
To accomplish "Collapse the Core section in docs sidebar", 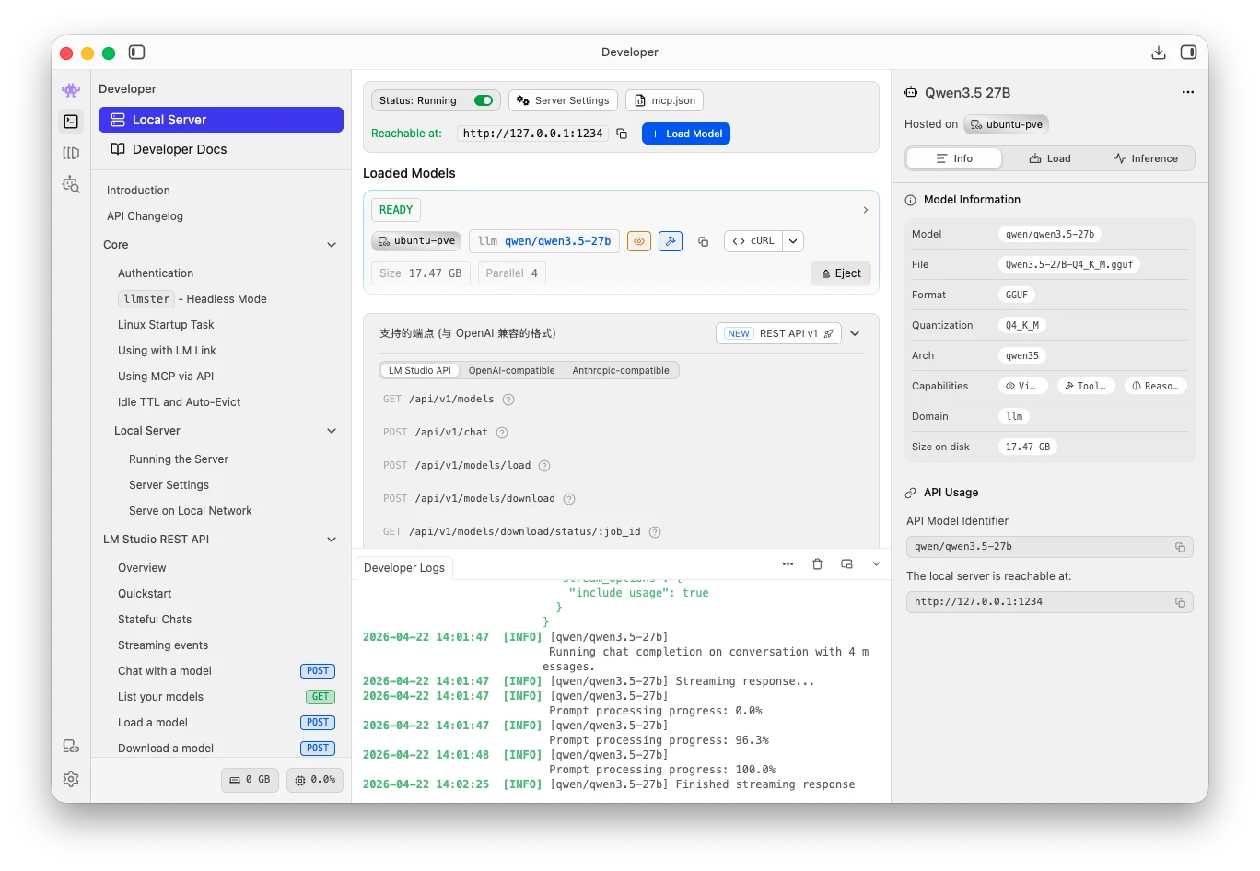I will pos(332,245).
